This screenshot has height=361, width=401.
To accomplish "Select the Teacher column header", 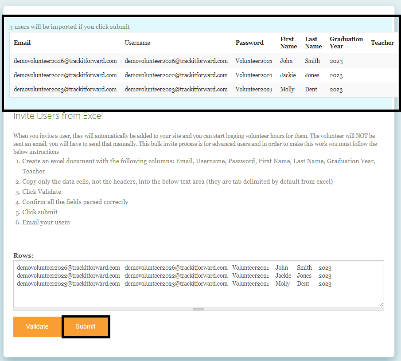I will [382, 43].
